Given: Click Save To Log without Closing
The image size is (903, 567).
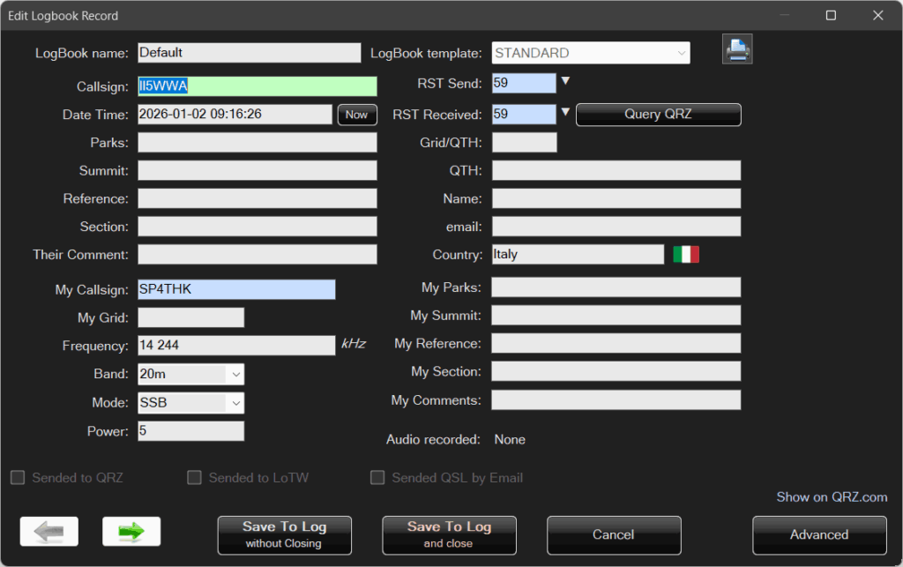Looking at the screenshot, I should (284, 534).
